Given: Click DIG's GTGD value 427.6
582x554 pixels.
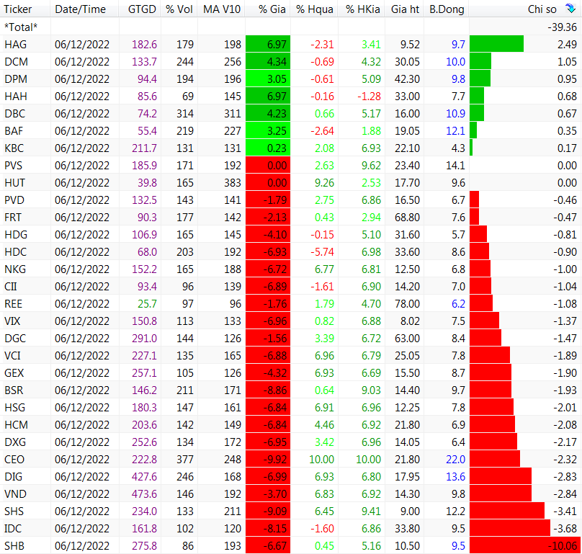Looking at the screenshot, I should [144, 476].
